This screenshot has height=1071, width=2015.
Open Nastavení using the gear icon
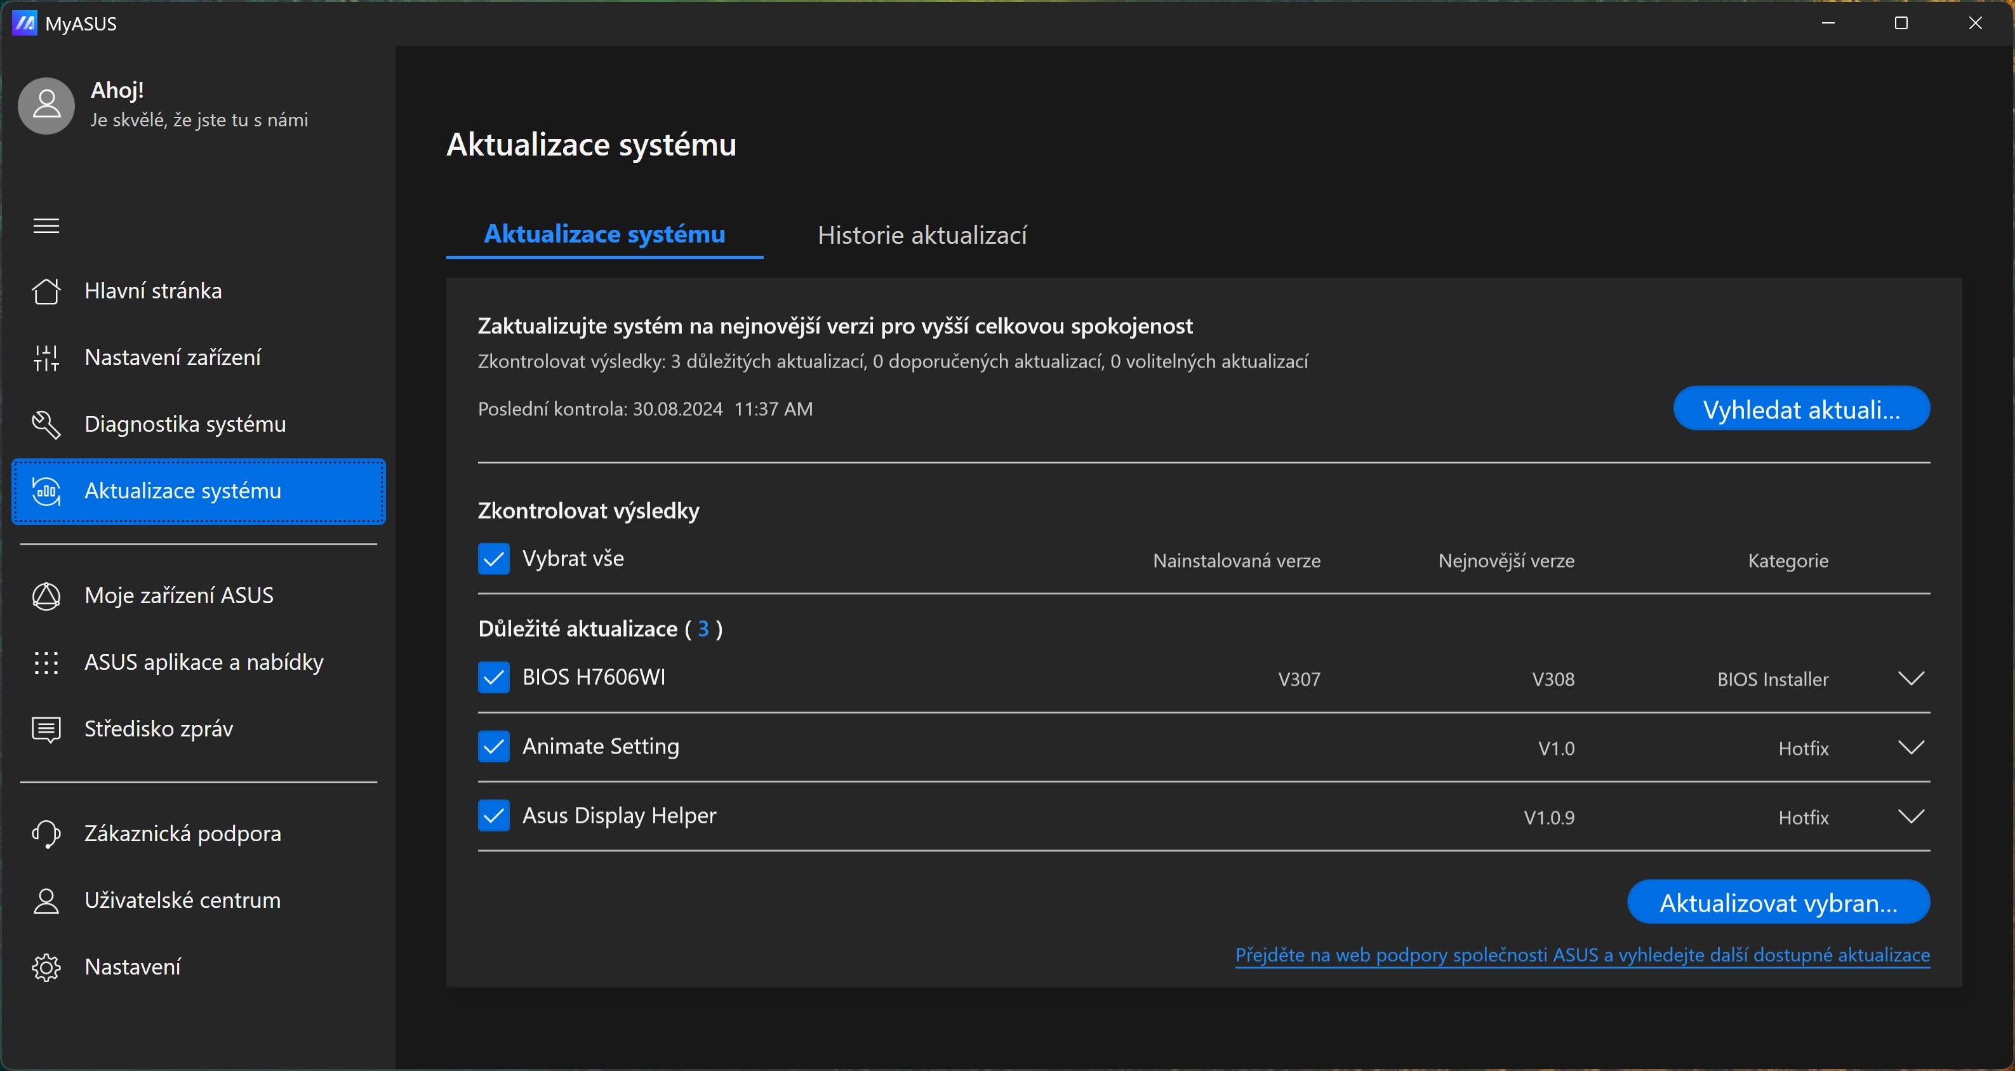coord(46,966)
